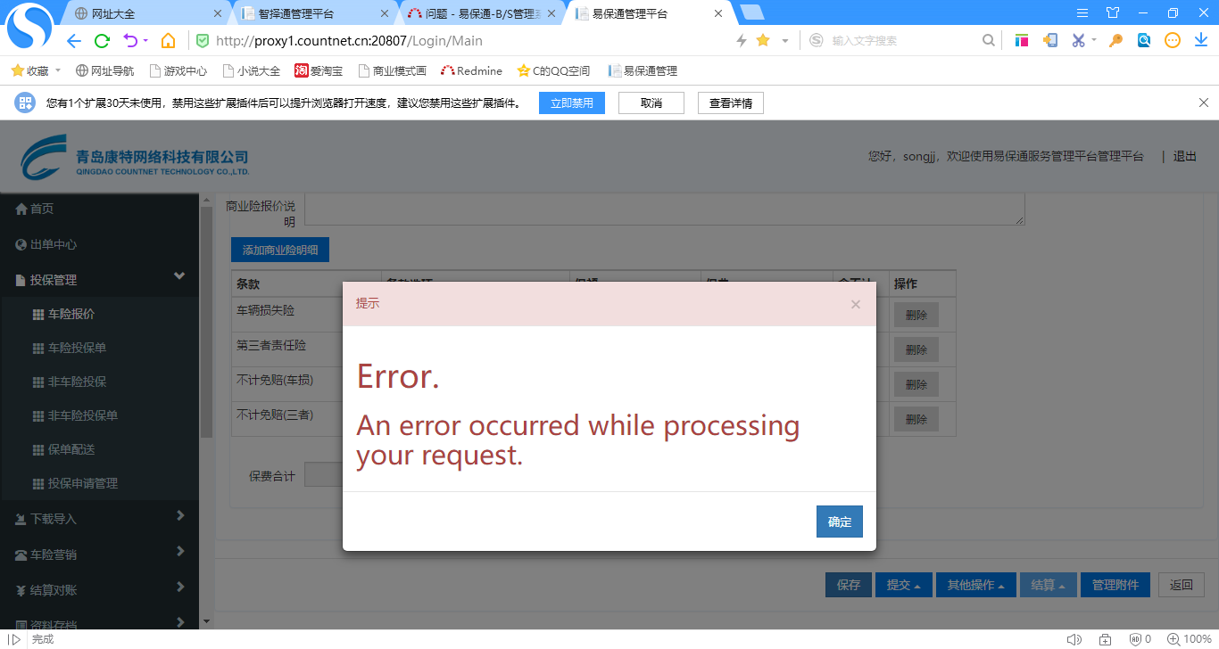This screenshot has height=649, width=1219.
Task: Bookmark this page with the star icon
Action: click(x=763, y=40)
